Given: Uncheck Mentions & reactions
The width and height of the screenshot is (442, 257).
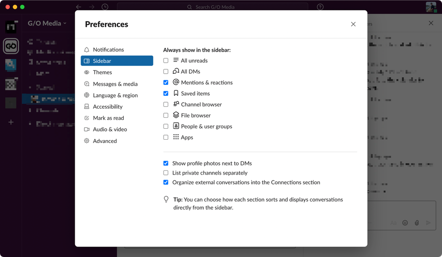Looking at the screenshot, I should point(166,82).
